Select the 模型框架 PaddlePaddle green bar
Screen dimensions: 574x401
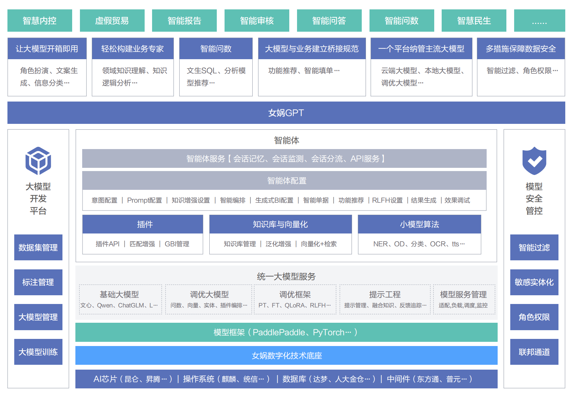(286, 332)
